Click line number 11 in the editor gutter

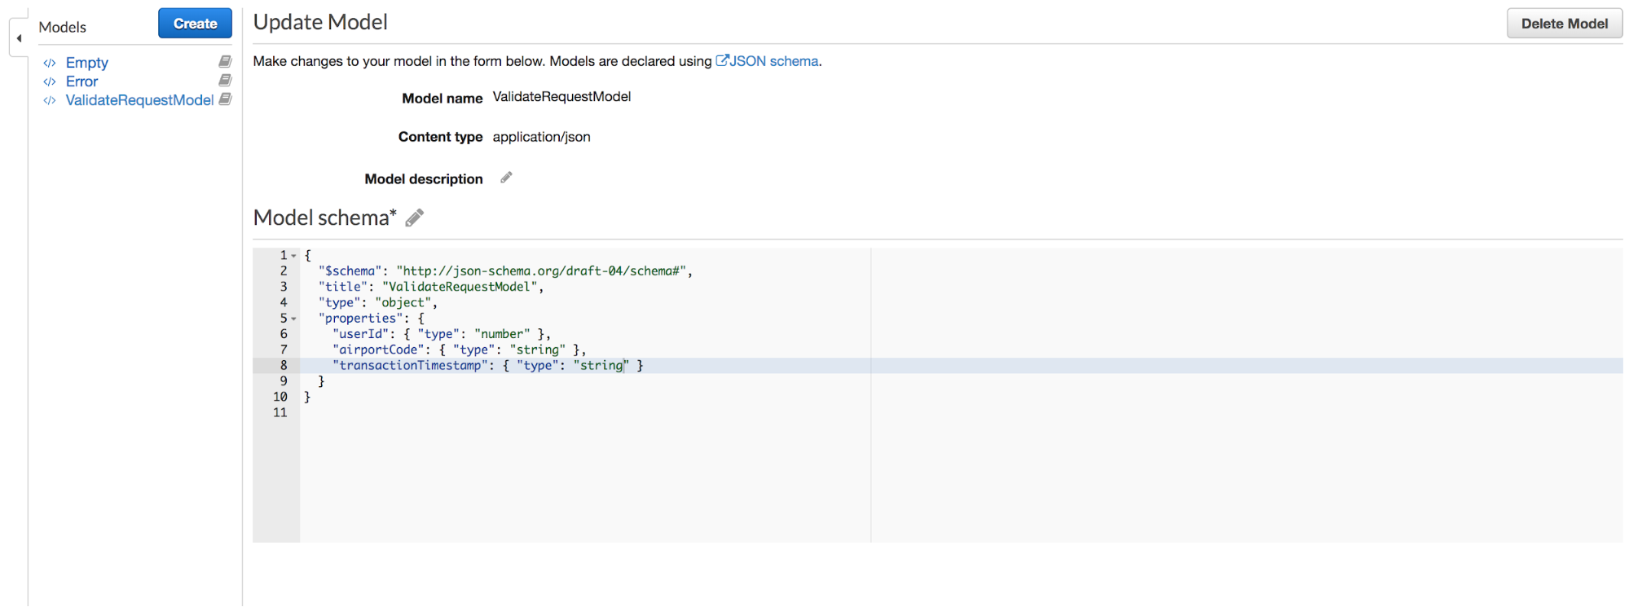[280, 413]
